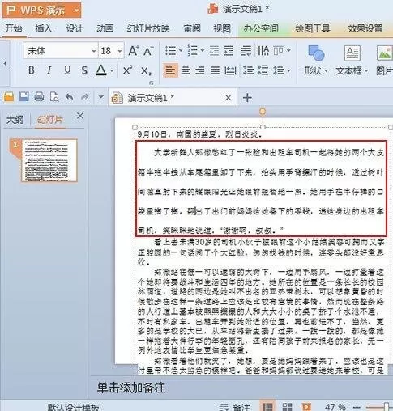Apply bulleted list

(171, 51)
